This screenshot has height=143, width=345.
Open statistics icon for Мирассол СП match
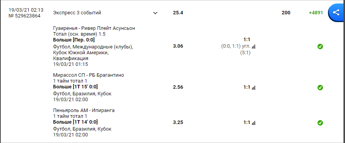tap(254, 88)
